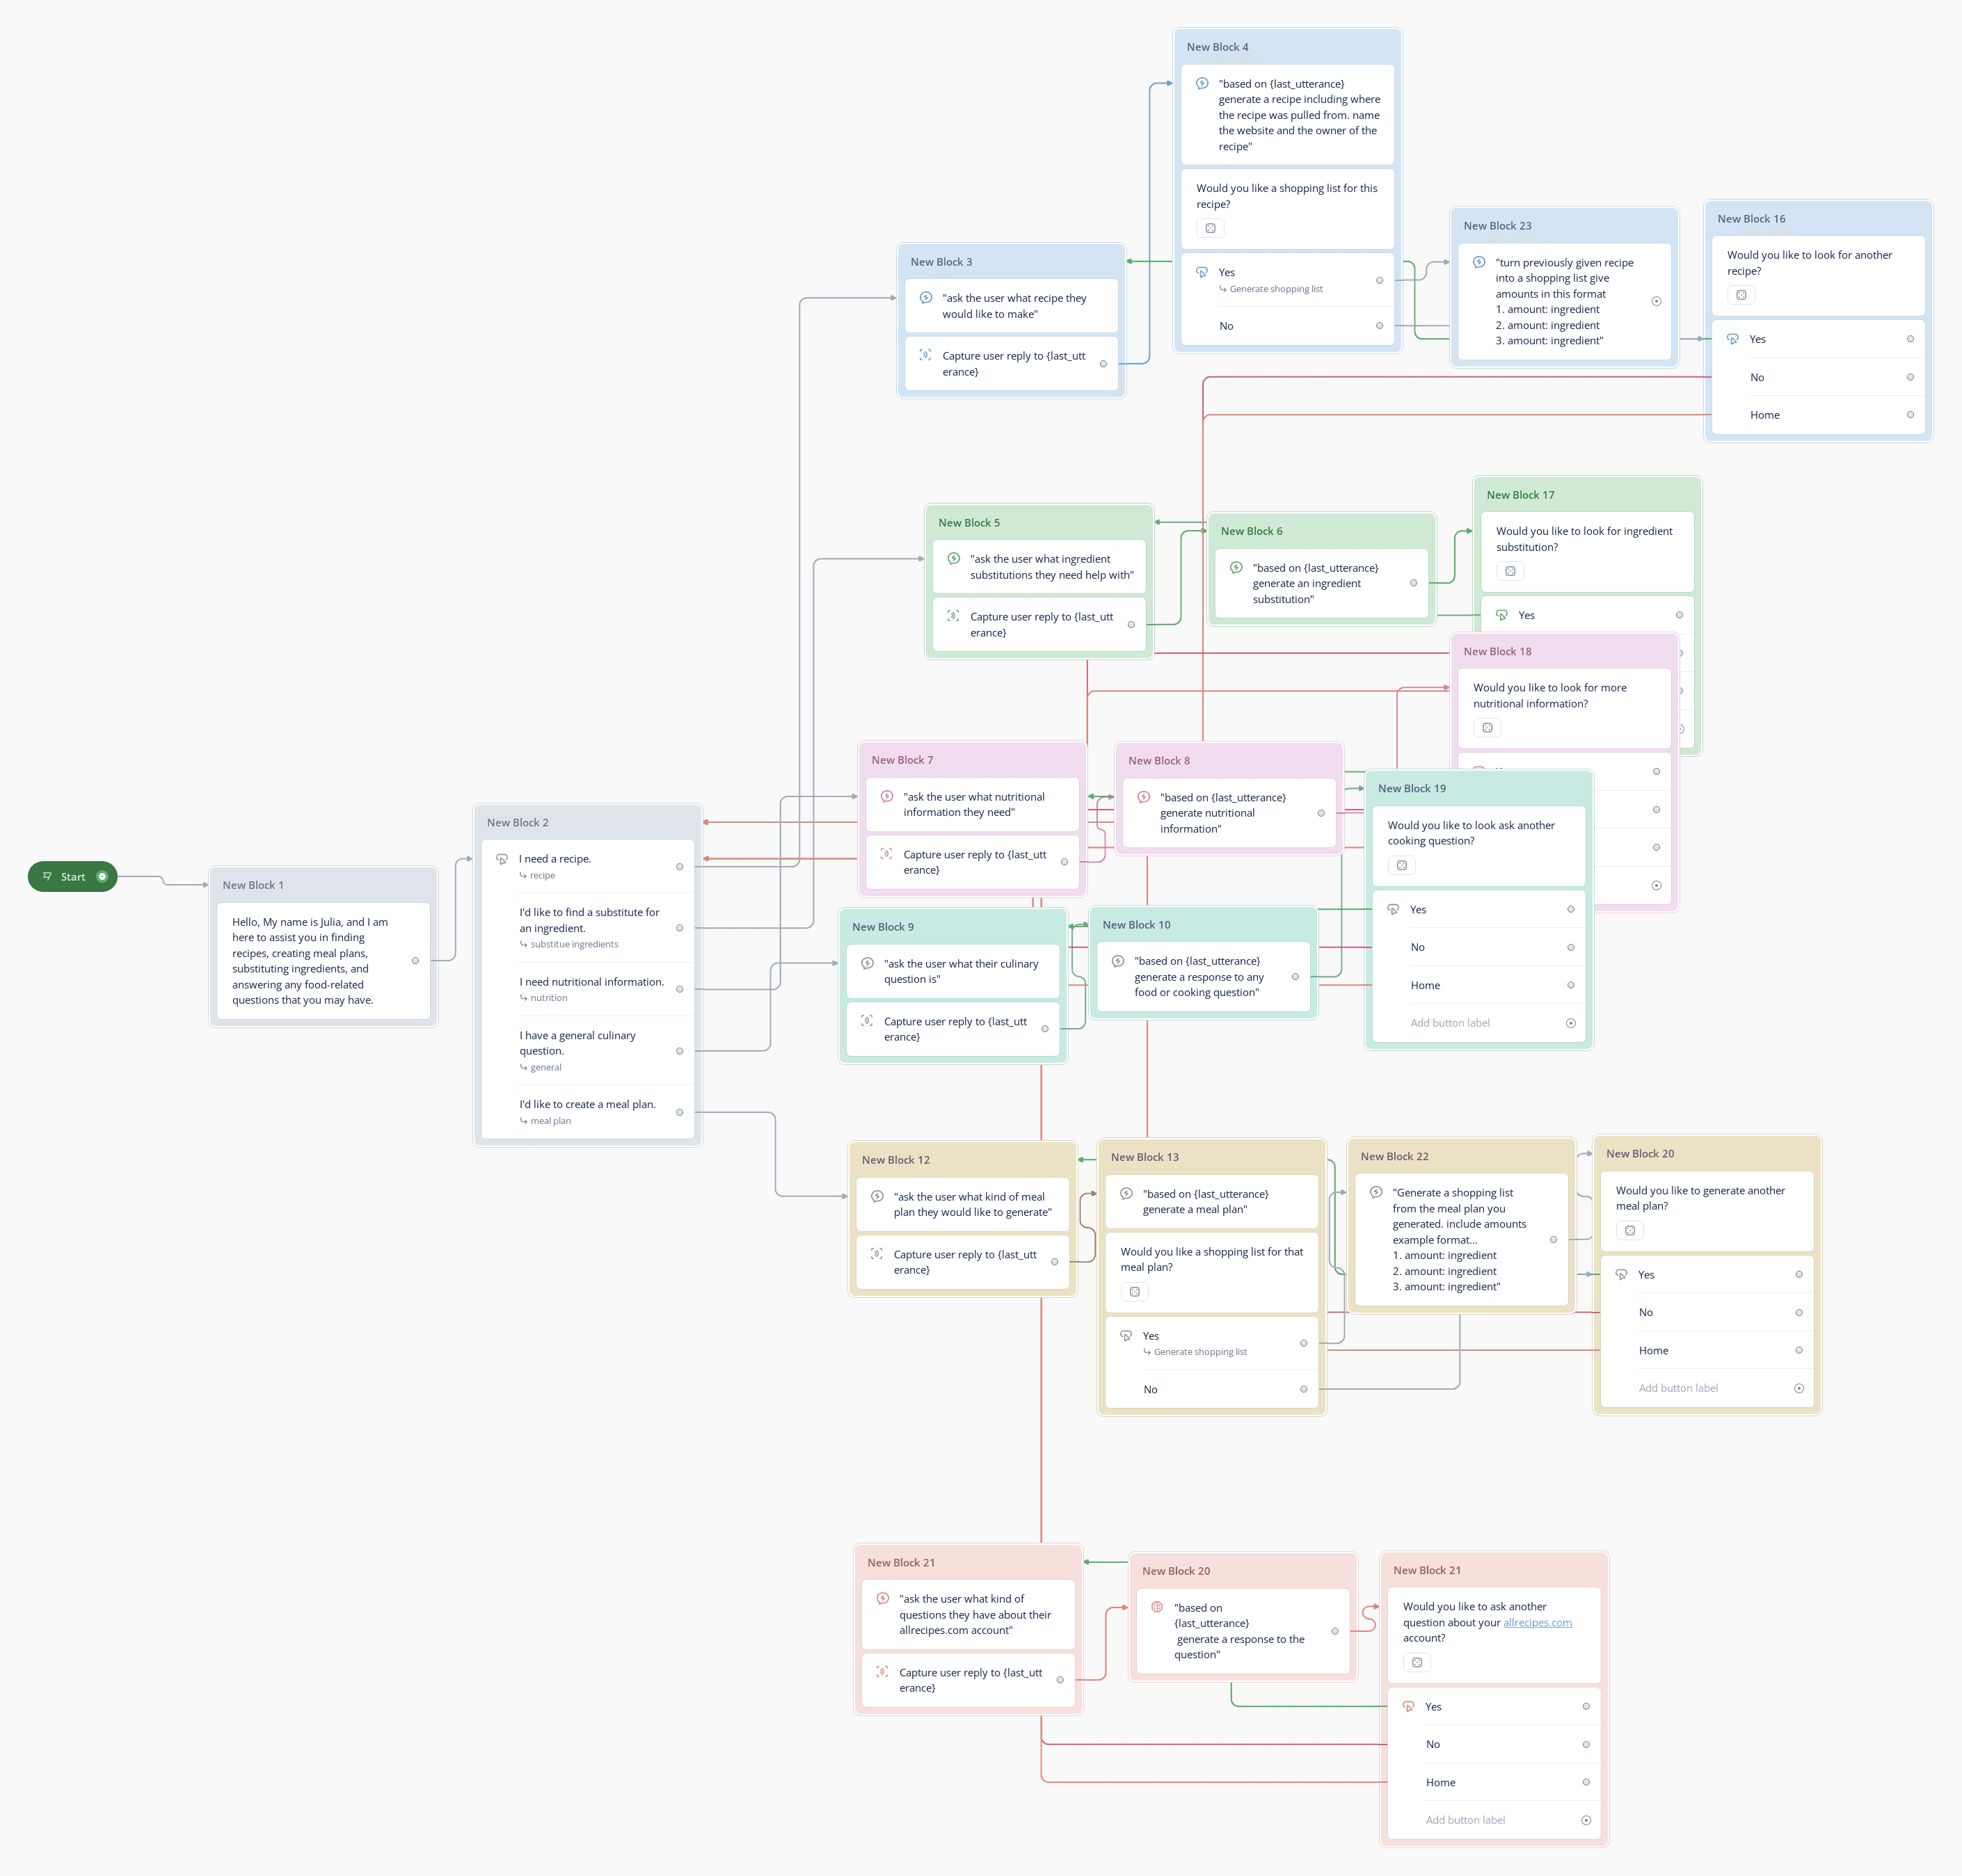Click the generate icon in New Block 4
Image resolution: width=1962 pixels, height=1876 pixels.
click(1202, 84)
